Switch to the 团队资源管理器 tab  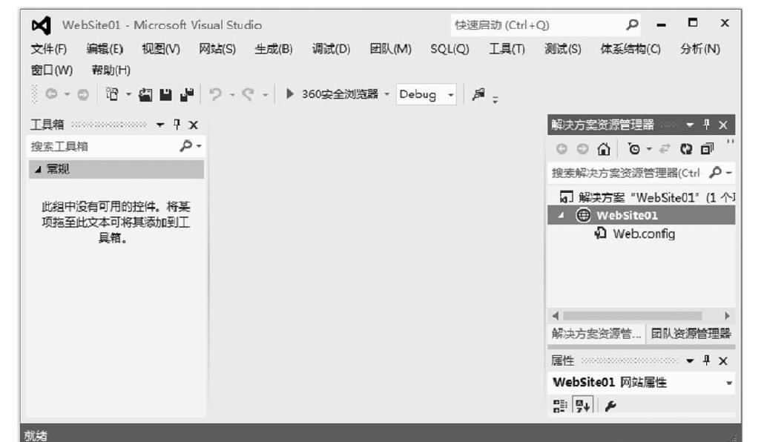click(x=691, y=334)
